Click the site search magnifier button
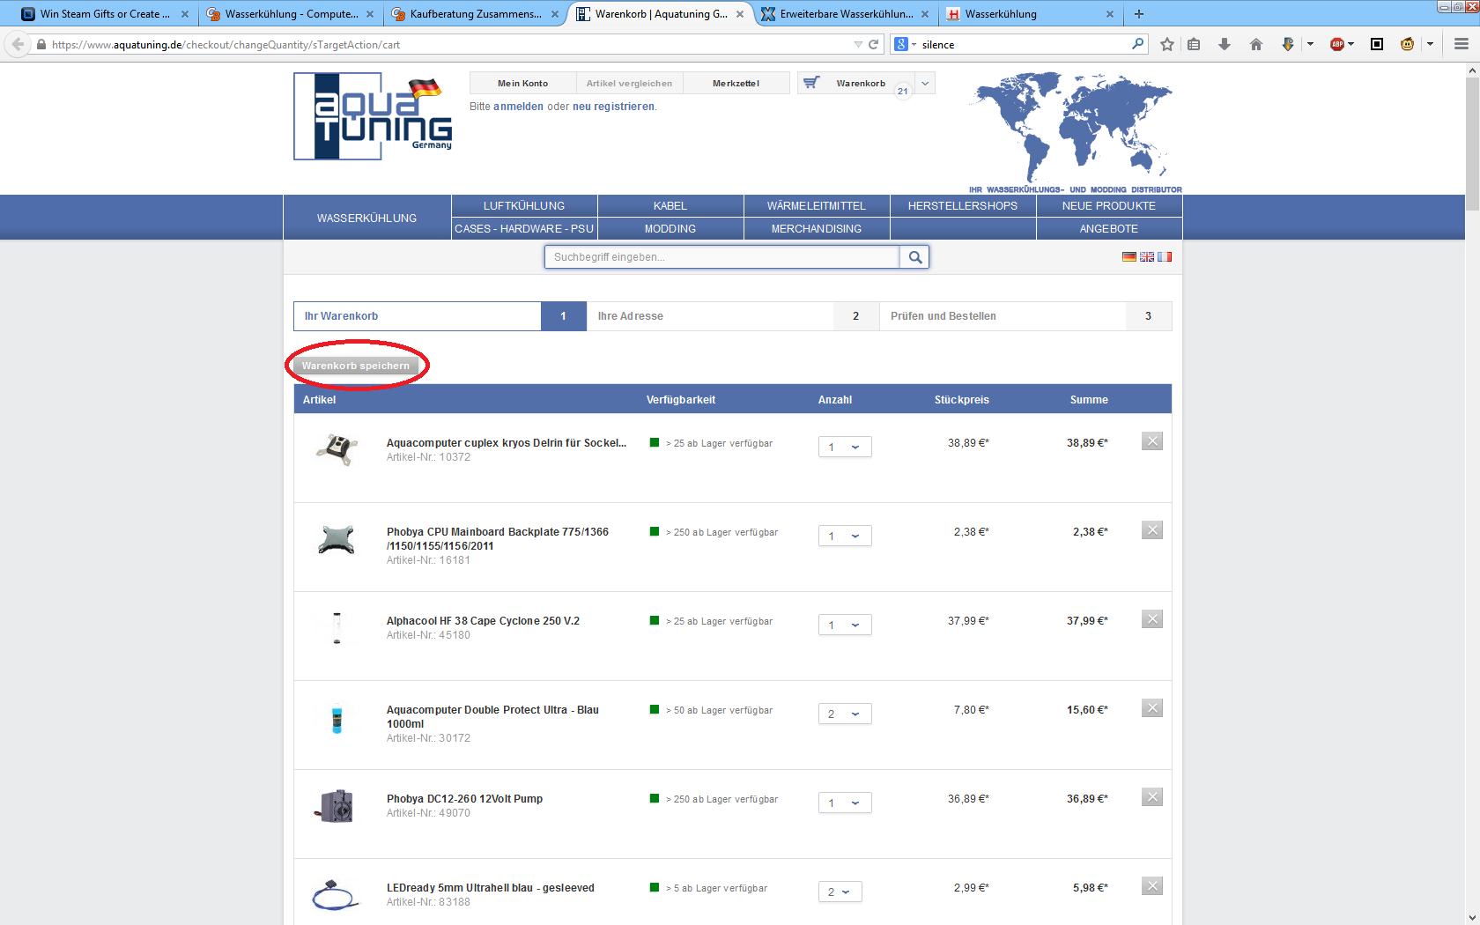 pos(915,257)
